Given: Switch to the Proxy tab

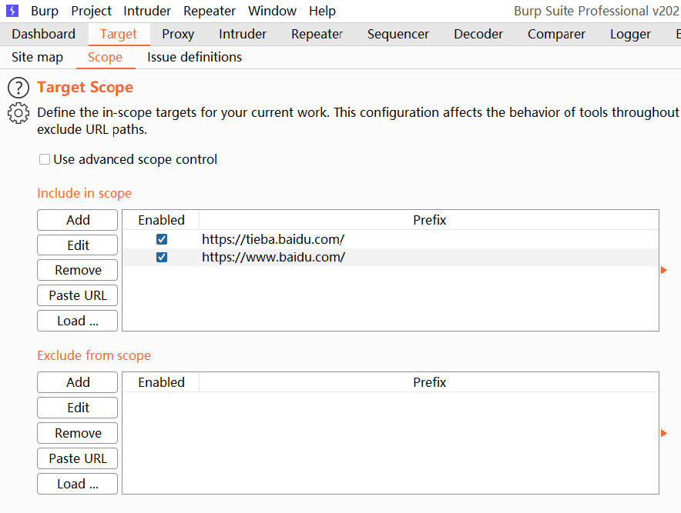Looking at the screenshot, I should (x=178, y=34).
